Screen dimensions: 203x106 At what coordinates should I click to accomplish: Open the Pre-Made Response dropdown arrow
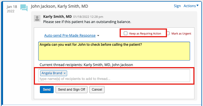point(98,36)
